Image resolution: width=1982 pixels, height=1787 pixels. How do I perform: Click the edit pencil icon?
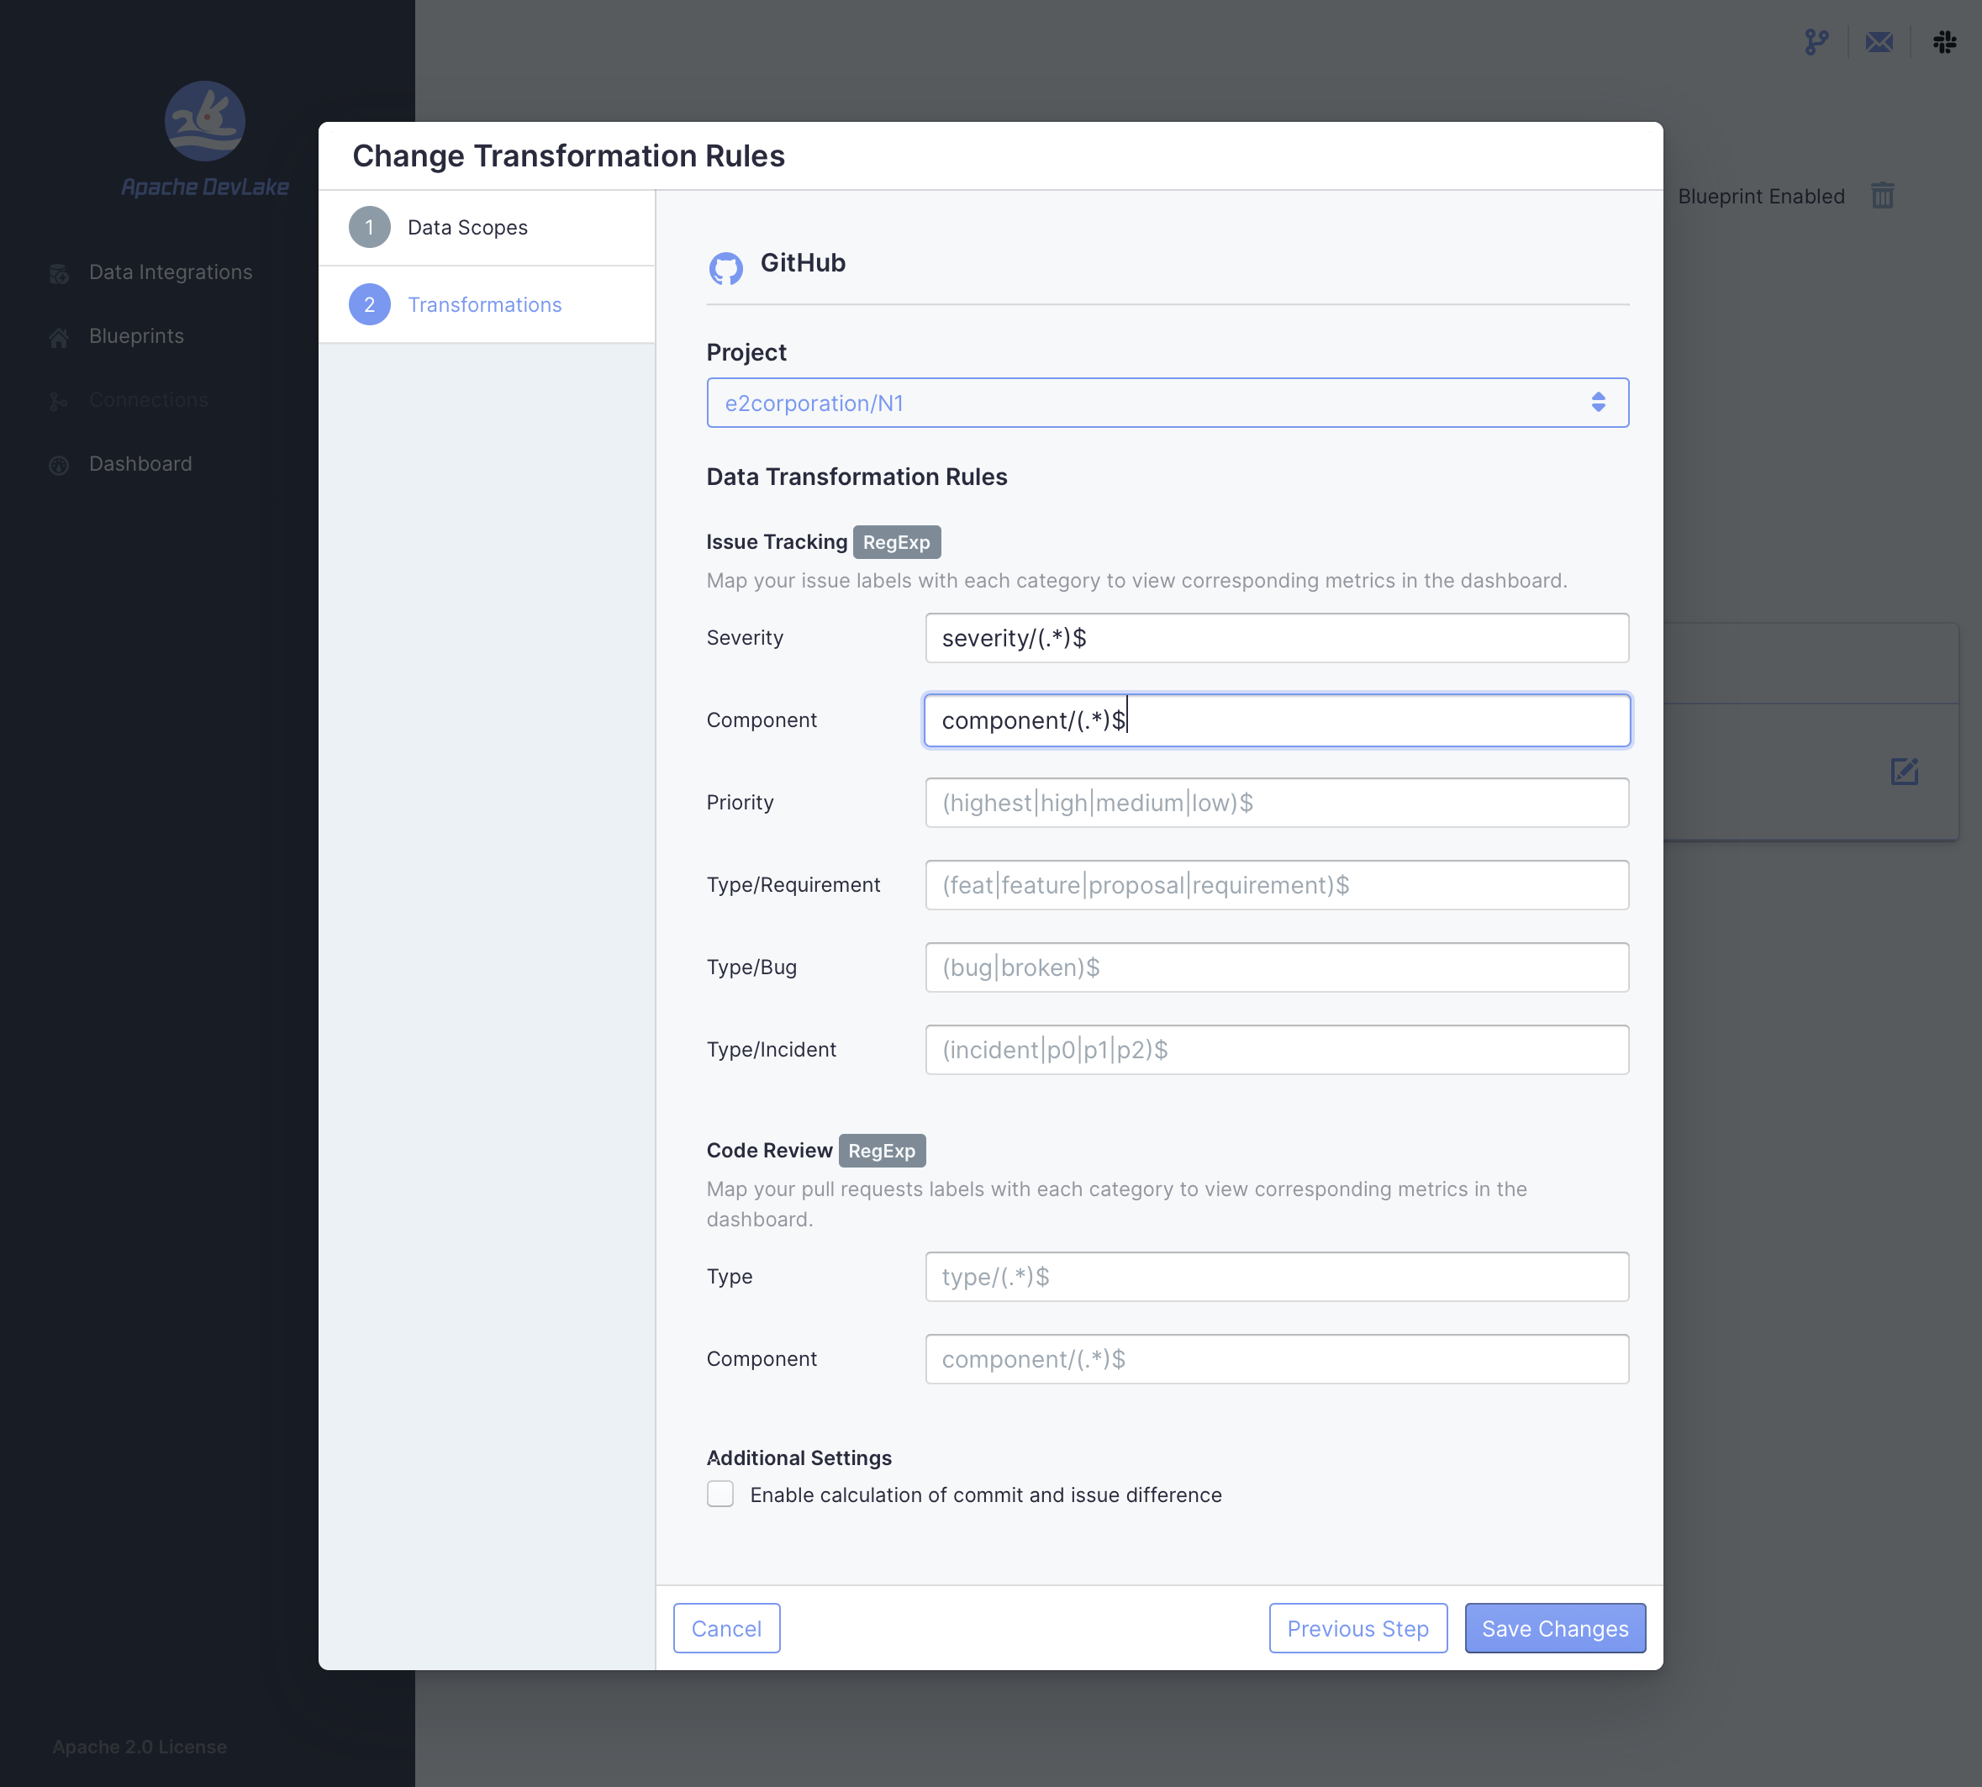pos(1904,772)
